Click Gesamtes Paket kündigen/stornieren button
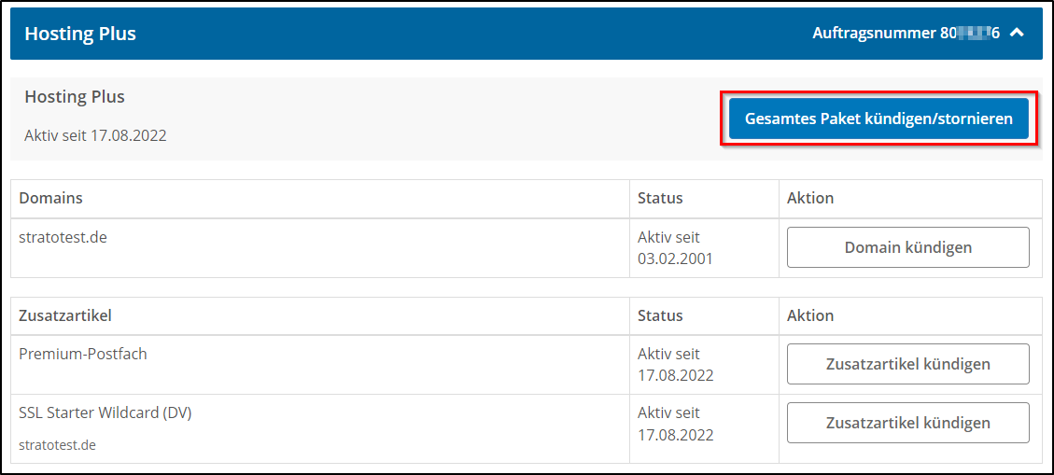Image resolution: width=1054 pixels, height=475 pixels. [878, 119]
